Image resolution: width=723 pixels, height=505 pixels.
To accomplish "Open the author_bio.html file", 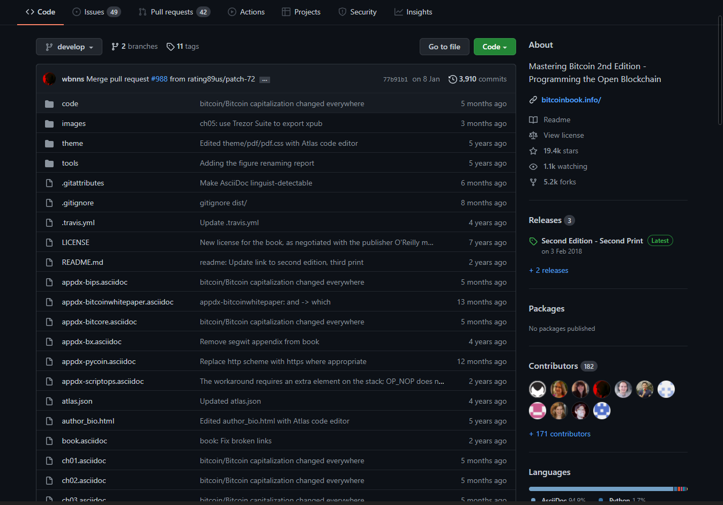I will coord(88,421).
